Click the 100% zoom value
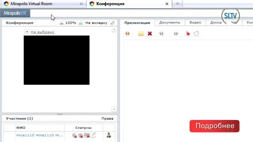 (x=71, y=23)
